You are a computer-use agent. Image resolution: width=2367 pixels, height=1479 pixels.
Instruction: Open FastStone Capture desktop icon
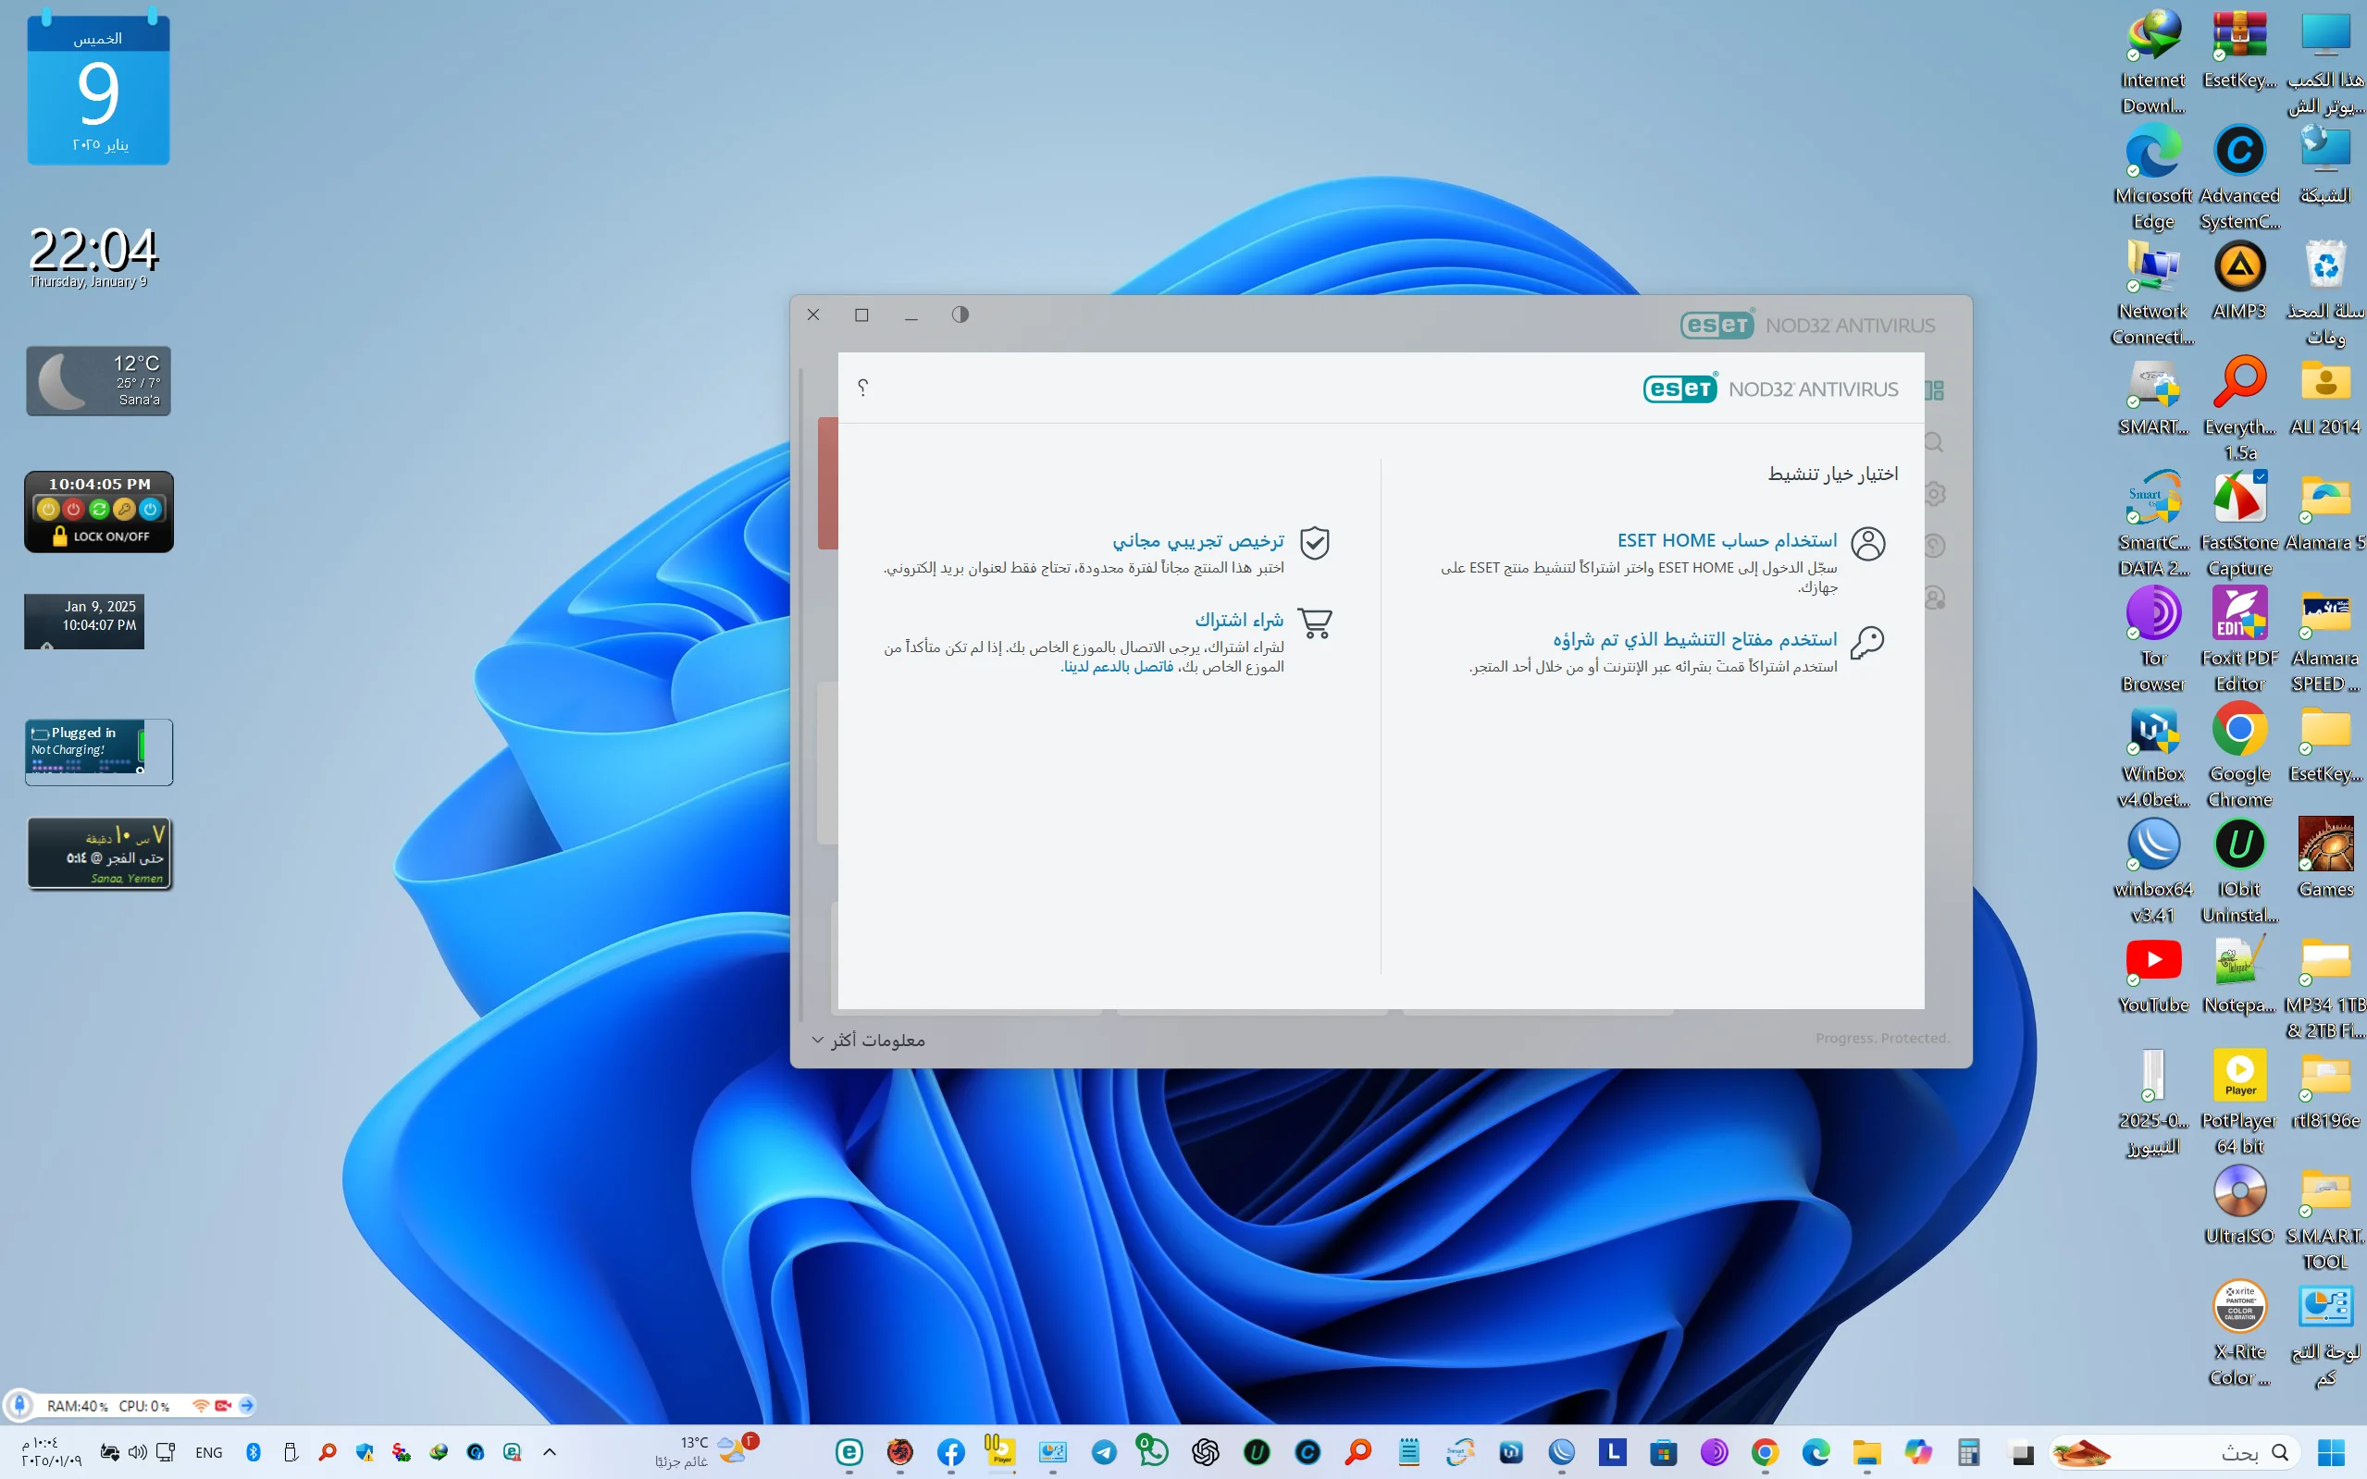click(2238, 524)
